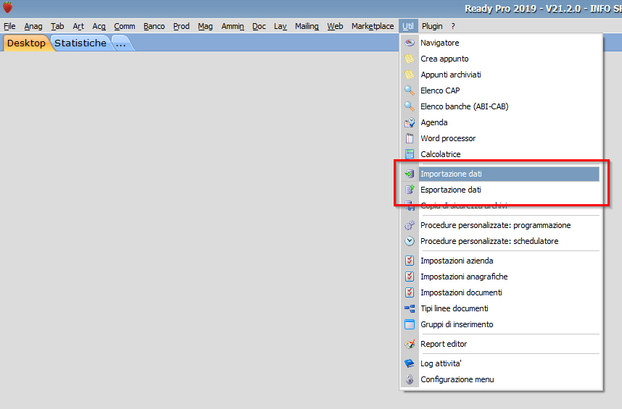This screenshot has height=409, width=622.
Task: Click the Agenda calendar icon
Action: [x=410, y=122]
